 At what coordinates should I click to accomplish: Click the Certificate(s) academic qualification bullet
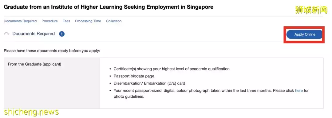click(172, 69)
